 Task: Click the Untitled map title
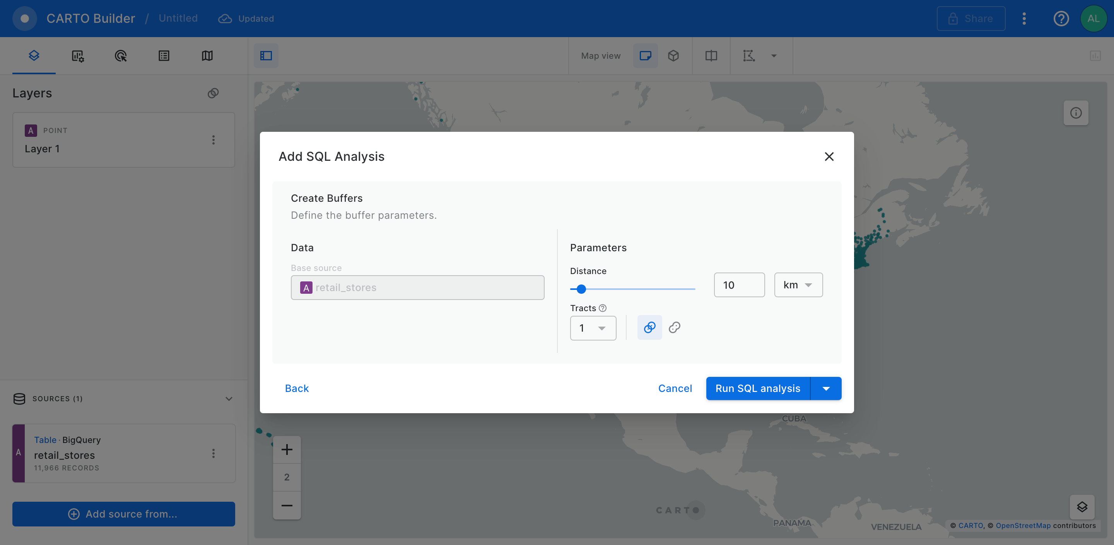[178, 18]
